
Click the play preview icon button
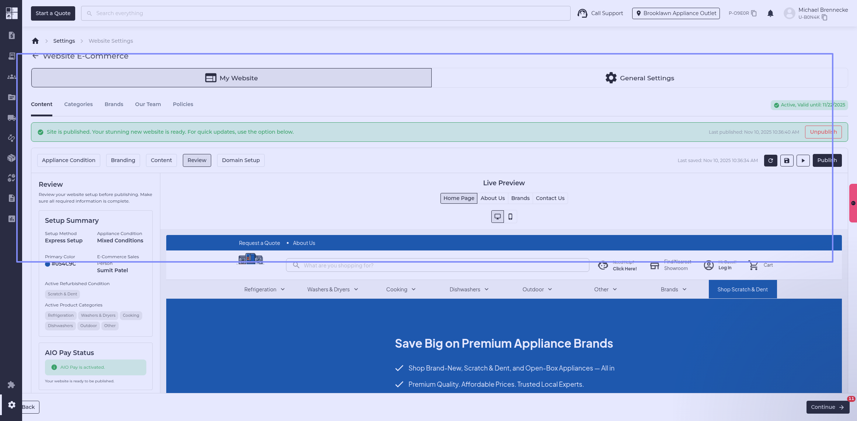coord(803,161)
